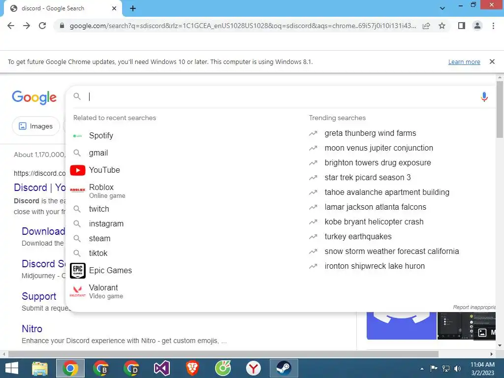This screenshot has width=504, height=378.
Task: Launch Visual Studio from the taskbar
Action: tap(162, 368)
